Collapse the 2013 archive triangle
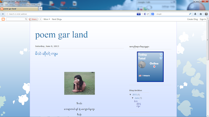 [x=130, y=95]
